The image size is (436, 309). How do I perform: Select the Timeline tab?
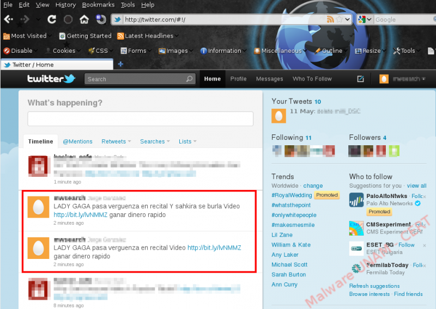40,141
